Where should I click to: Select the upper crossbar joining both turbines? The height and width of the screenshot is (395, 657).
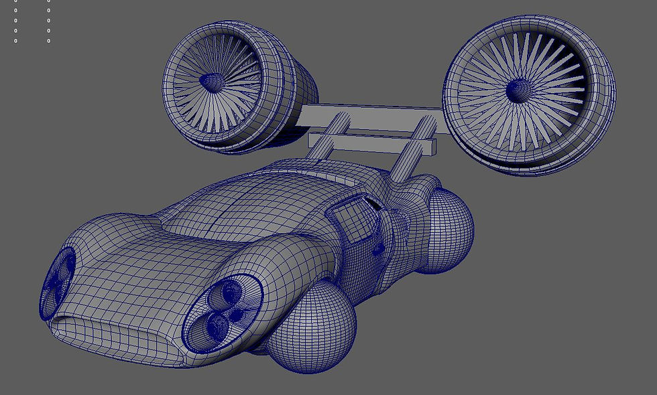click(x=373, y=117)
